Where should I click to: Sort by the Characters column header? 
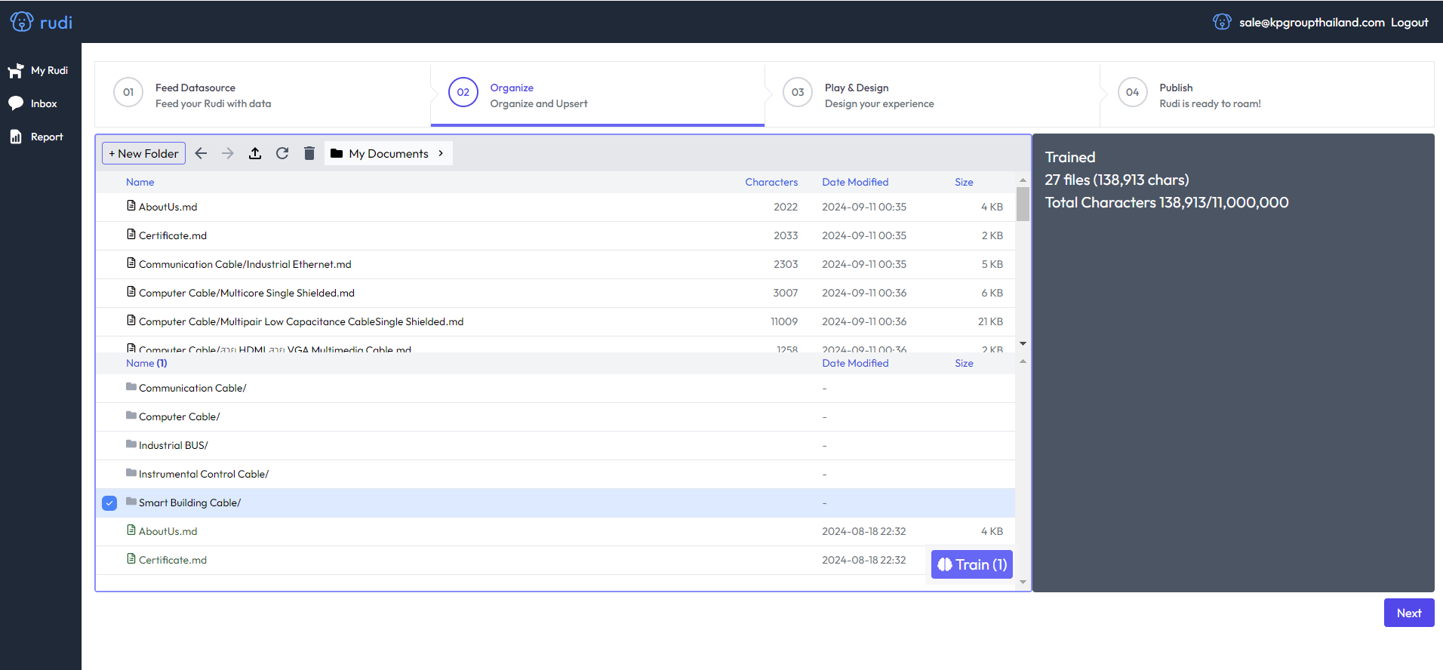coord(771,182)
